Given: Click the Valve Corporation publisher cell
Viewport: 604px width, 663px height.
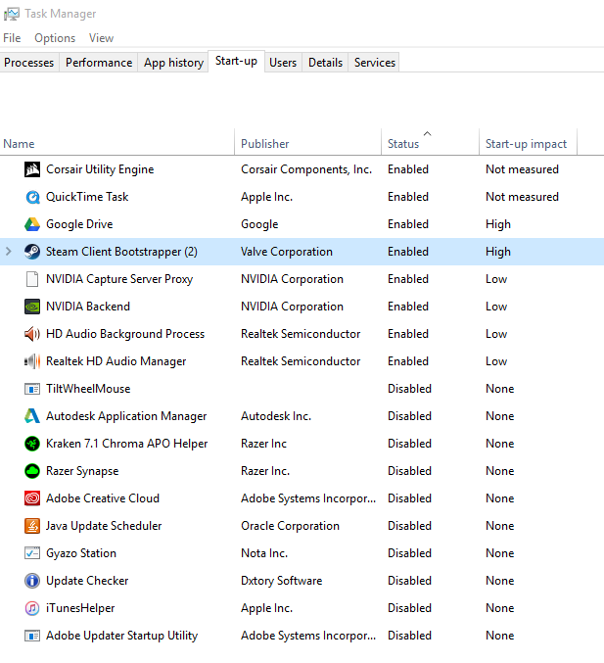Looking at the screenshot, I should point(287,252).
